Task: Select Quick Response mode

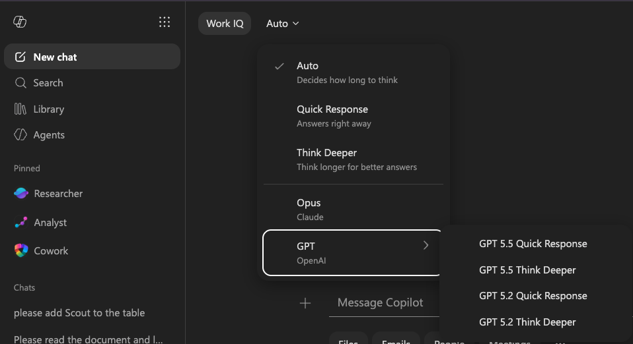Action: (354, 116)
